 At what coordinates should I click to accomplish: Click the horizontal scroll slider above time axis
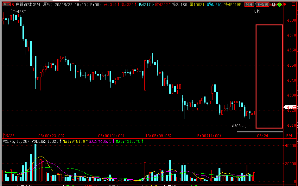point(260,132)
